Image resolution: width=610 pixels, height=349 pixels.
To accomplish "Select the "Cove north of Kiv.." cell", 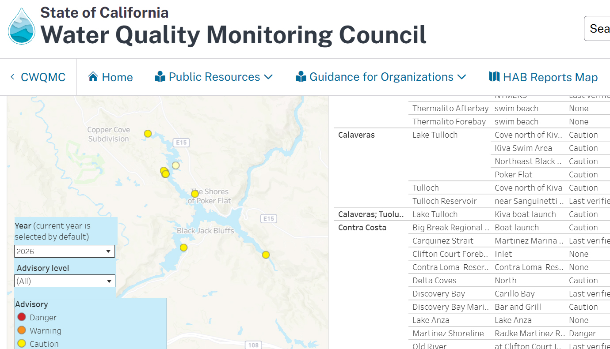I will pyautogui.click(x=528, y=135).
